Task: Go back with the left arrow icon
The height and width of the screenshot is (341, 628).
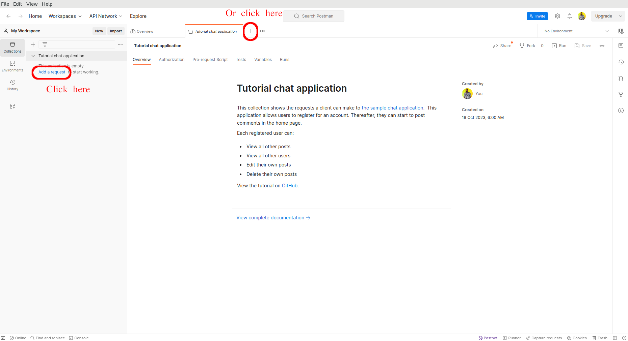Action: [x=8, y=16]
